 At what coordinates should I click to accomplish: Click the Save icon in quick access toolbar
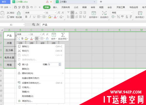click(x=15, y=7)
